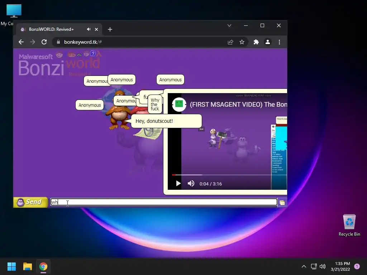
Task: Minimize the Chrome window
Action: [x=246, y=25]
